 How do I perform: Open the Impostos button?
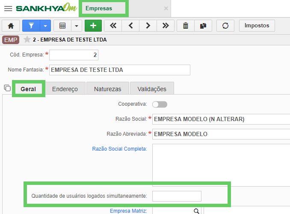[x=257, y=26]
